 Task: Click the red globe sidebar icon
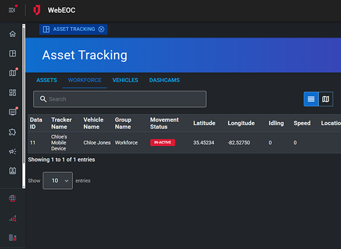[12, 199]
